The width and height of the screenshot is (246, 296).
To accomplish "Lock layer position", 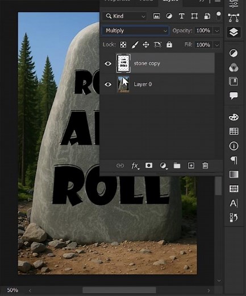I will tap(146, 45).
